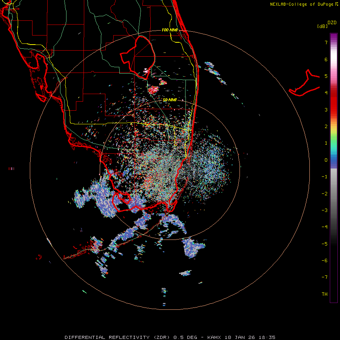The height and width of the screenshot is (340, 340).
Task: Click the 0 value on color scale
Action: 326,160
